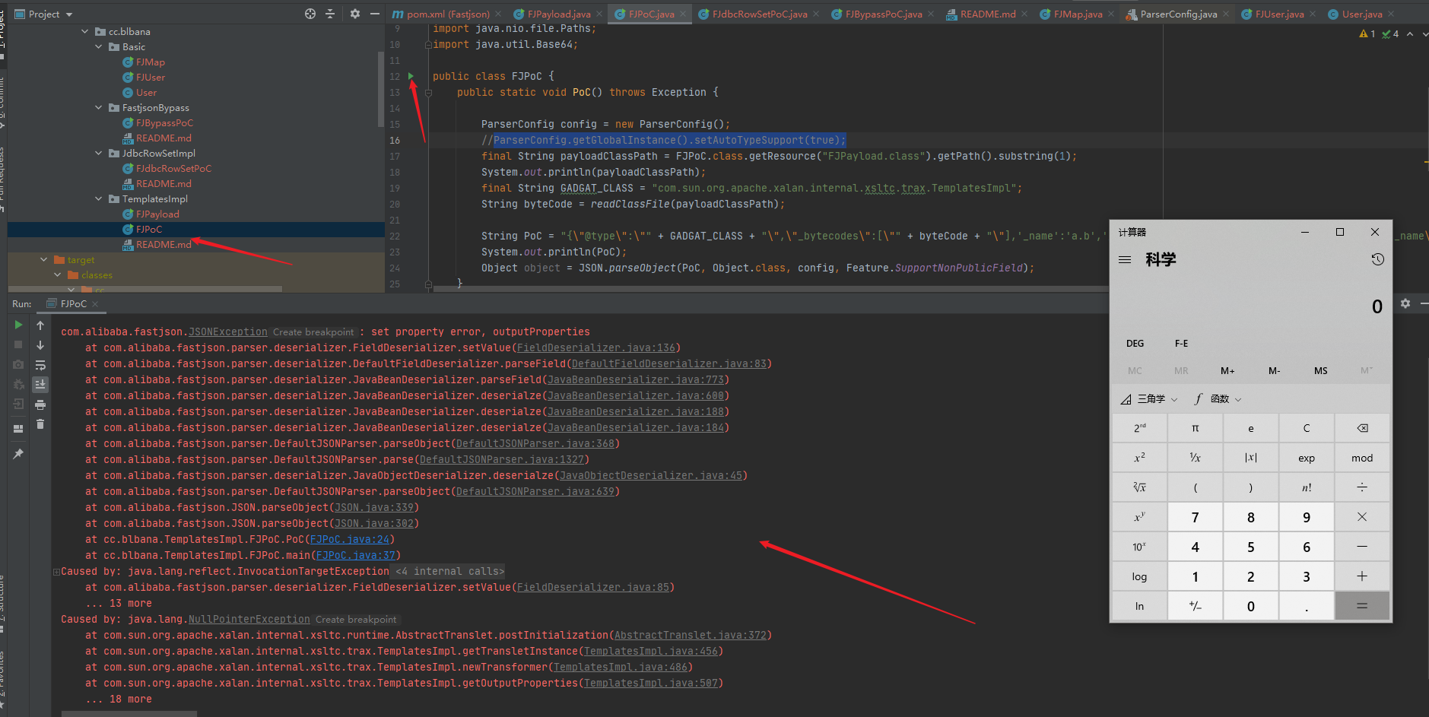Click the warnings indicator in editor
Screen dimensions: 1429x717
[x=1367, y=33]
